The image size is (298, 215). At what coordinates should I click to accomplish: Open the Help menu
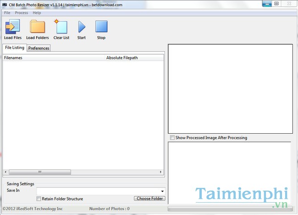(37, 13)
